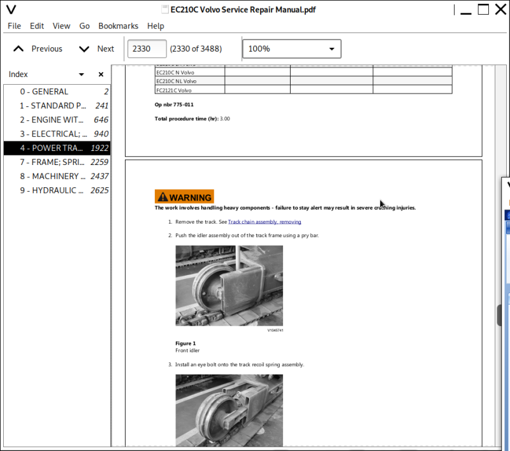Image resolution: width=510 pixels, height=451 pixels.
Task: Open the Go menu
Action: (x=84, y=26)
